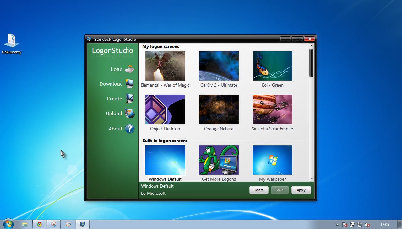Select GalCiv 2 - Ultimate logon thumbnail
This screenshot has height=229, width=402.
tap(219, 66)
